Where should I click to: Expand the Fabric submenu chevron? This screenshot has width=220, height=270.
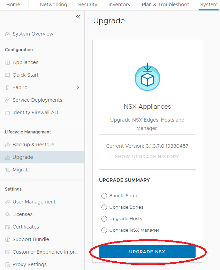click(78, 87)
